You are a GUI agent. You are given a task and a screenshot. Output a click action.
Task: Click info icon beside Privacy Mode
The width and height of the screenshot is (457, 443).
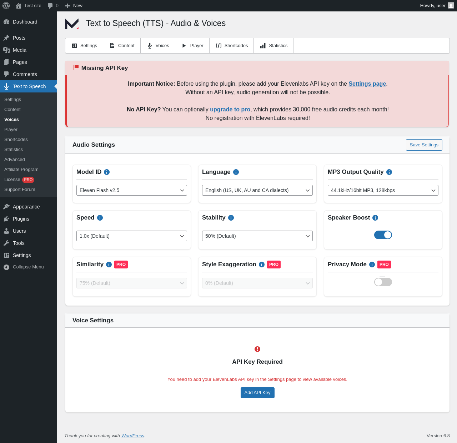(372, 265)
